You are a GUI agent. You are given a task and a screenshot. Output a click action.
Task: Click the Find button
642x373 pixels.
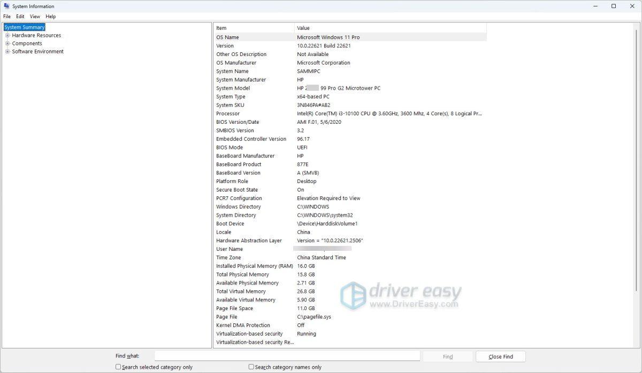448,356
